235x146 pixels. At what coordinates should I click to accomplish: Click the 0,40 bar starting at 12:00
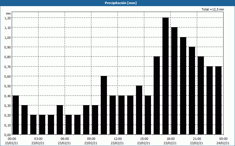tap(121, 115)
